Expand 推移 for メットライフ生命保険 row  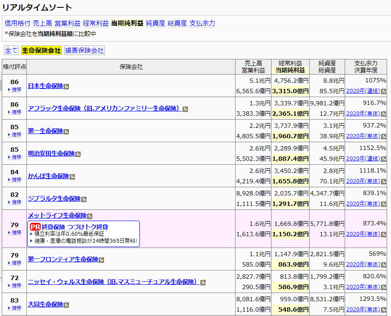pyautogui.click(x=15, y=232)
